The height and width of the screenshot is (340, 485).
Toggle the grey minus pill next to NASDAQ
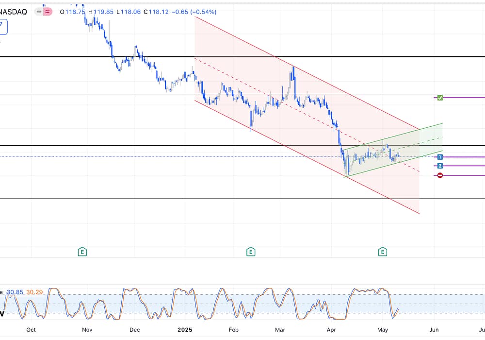coord(39,12)
